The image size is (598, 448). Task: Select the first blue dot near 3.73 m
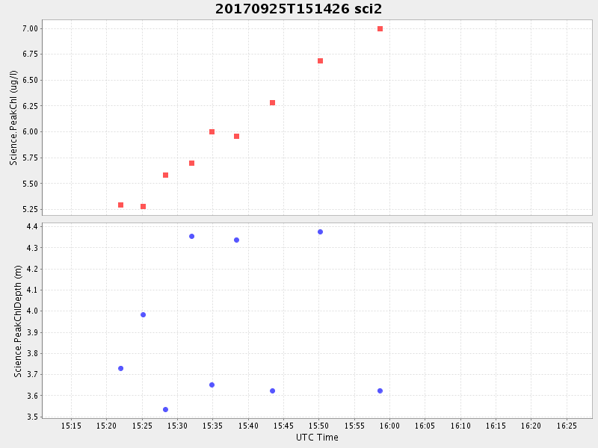(120, 369)
